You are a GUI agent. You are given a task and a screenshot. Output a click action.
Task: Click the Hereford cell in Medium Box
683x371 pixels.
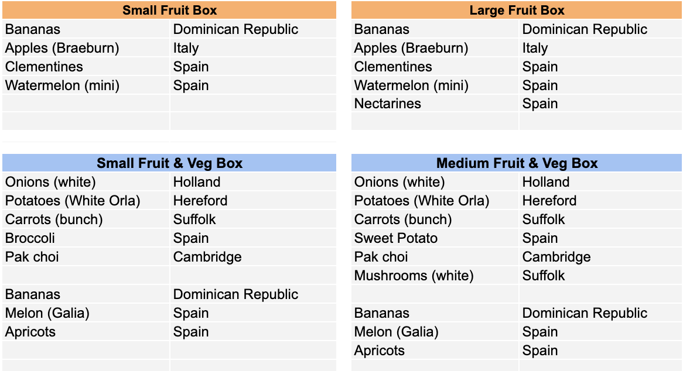600,201
